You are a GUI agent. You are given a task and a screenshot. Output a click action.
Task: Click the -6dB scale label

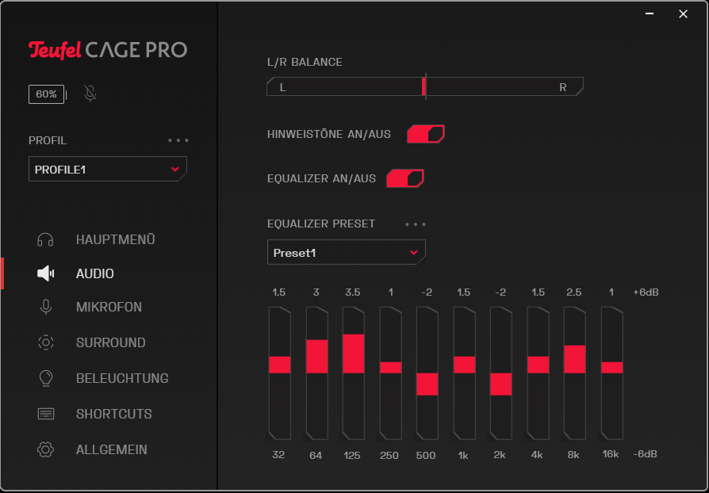(x=644, y=454)
